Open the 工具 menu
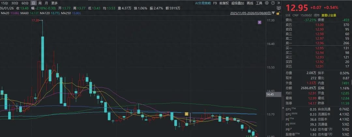This screenshot has height=137, width=352. [x=259, y=3]
